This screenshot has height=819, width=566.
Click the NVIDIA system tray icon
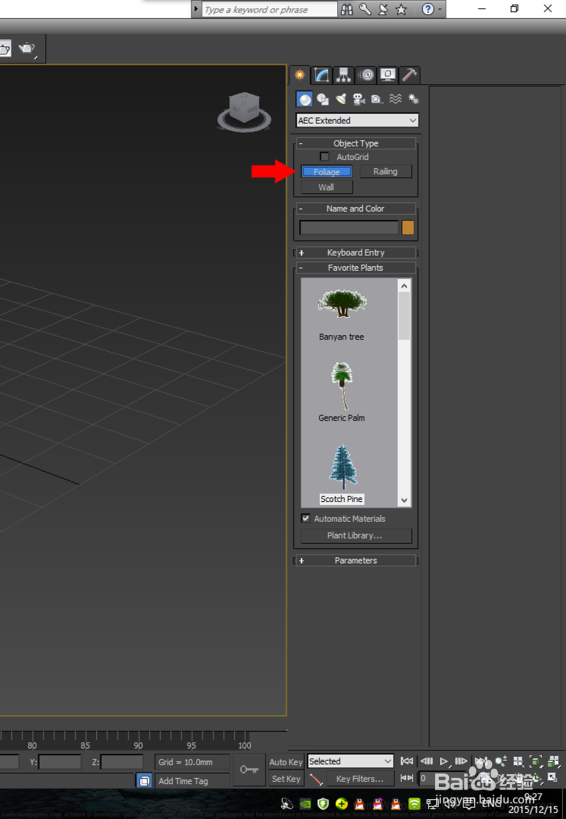(x=305, y=804)
